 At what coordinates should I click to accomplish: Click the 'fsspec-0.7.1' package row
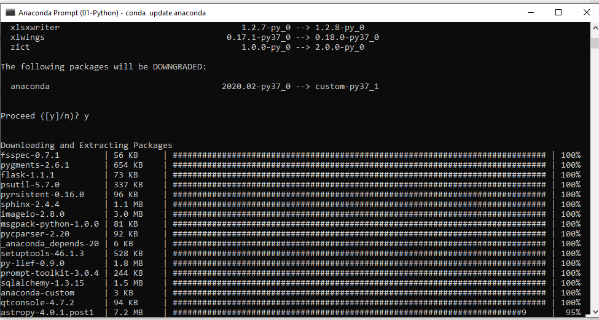point(291,155)
